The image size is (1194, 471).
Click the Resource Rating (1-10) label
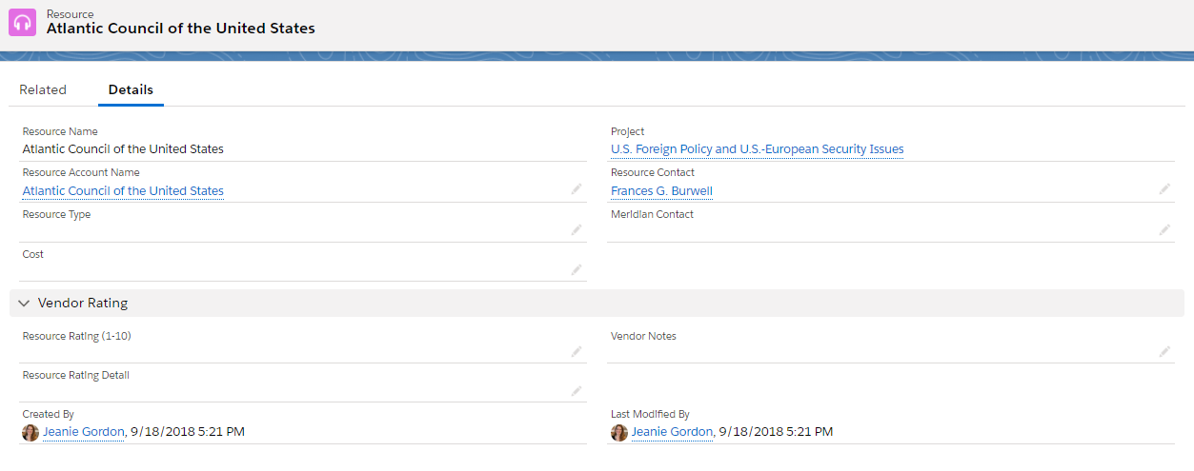click(77, 337)
